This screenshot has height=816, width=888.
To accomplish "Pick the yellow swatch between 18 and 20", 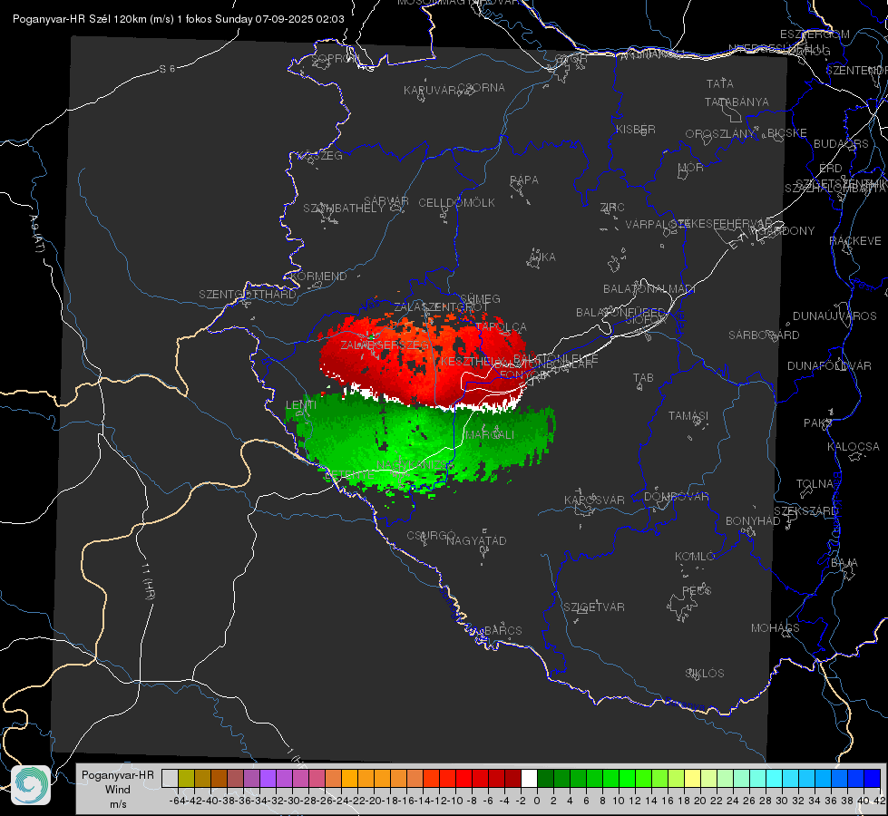I will pyautogui.click(x=692, y=779).
